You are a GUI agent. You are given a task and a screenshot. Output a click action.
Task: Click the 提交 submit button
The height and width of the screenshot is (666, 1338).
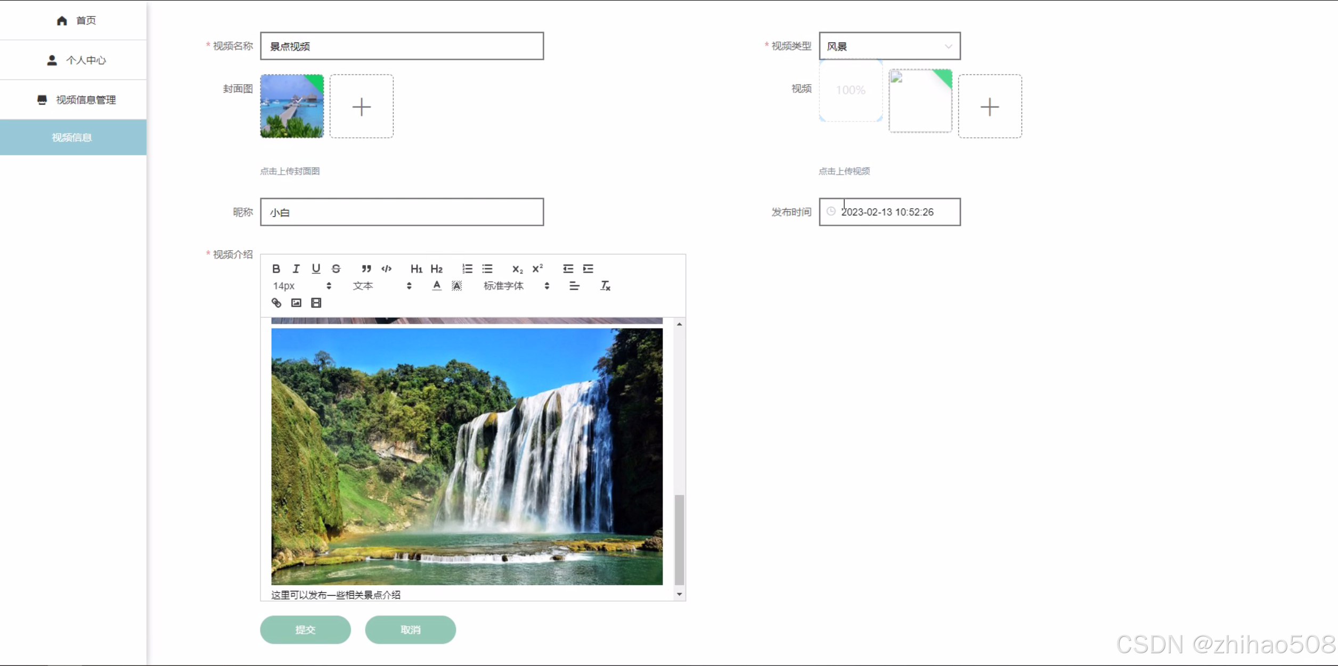click(x=305, y=630)
